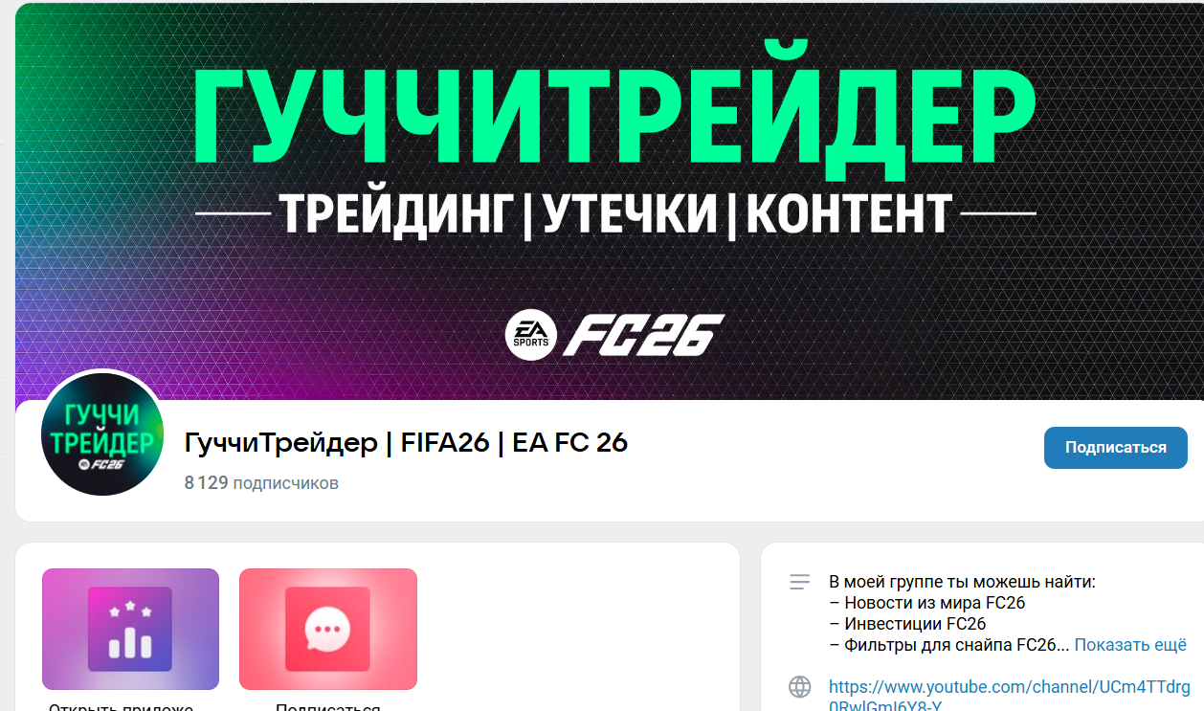This screenshot has height=711, width=1204.
Task: Open the ГуччиТрейдер round avatar
Action: click(x=103, y=433)
